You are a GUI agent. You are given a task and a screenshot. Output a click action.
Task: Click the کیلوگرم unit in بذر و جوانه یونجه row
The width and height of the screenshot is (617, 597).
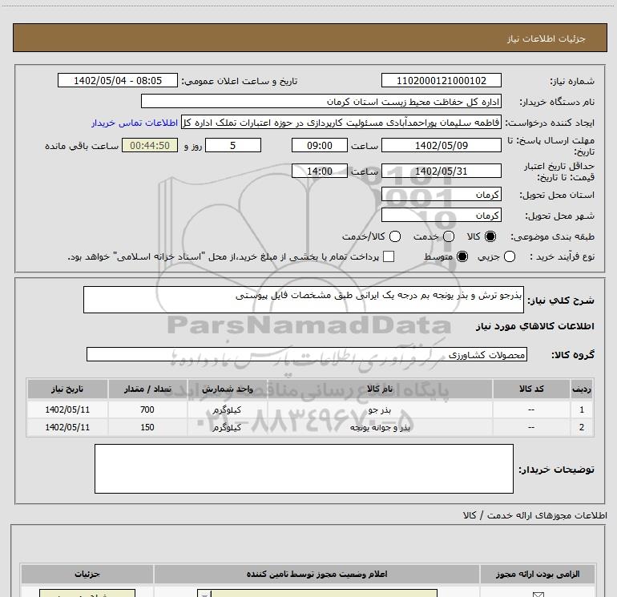tap(227, 427)
